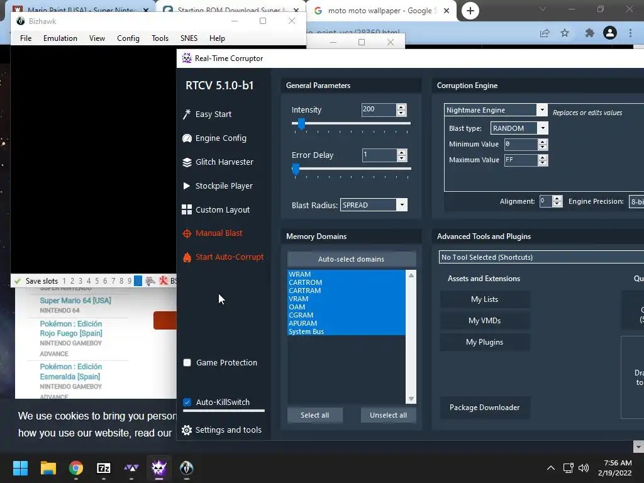This screenshot has height=483, width=644.
Task: Open Engine Config gauge icon
Action: click(x=187, y=138)
